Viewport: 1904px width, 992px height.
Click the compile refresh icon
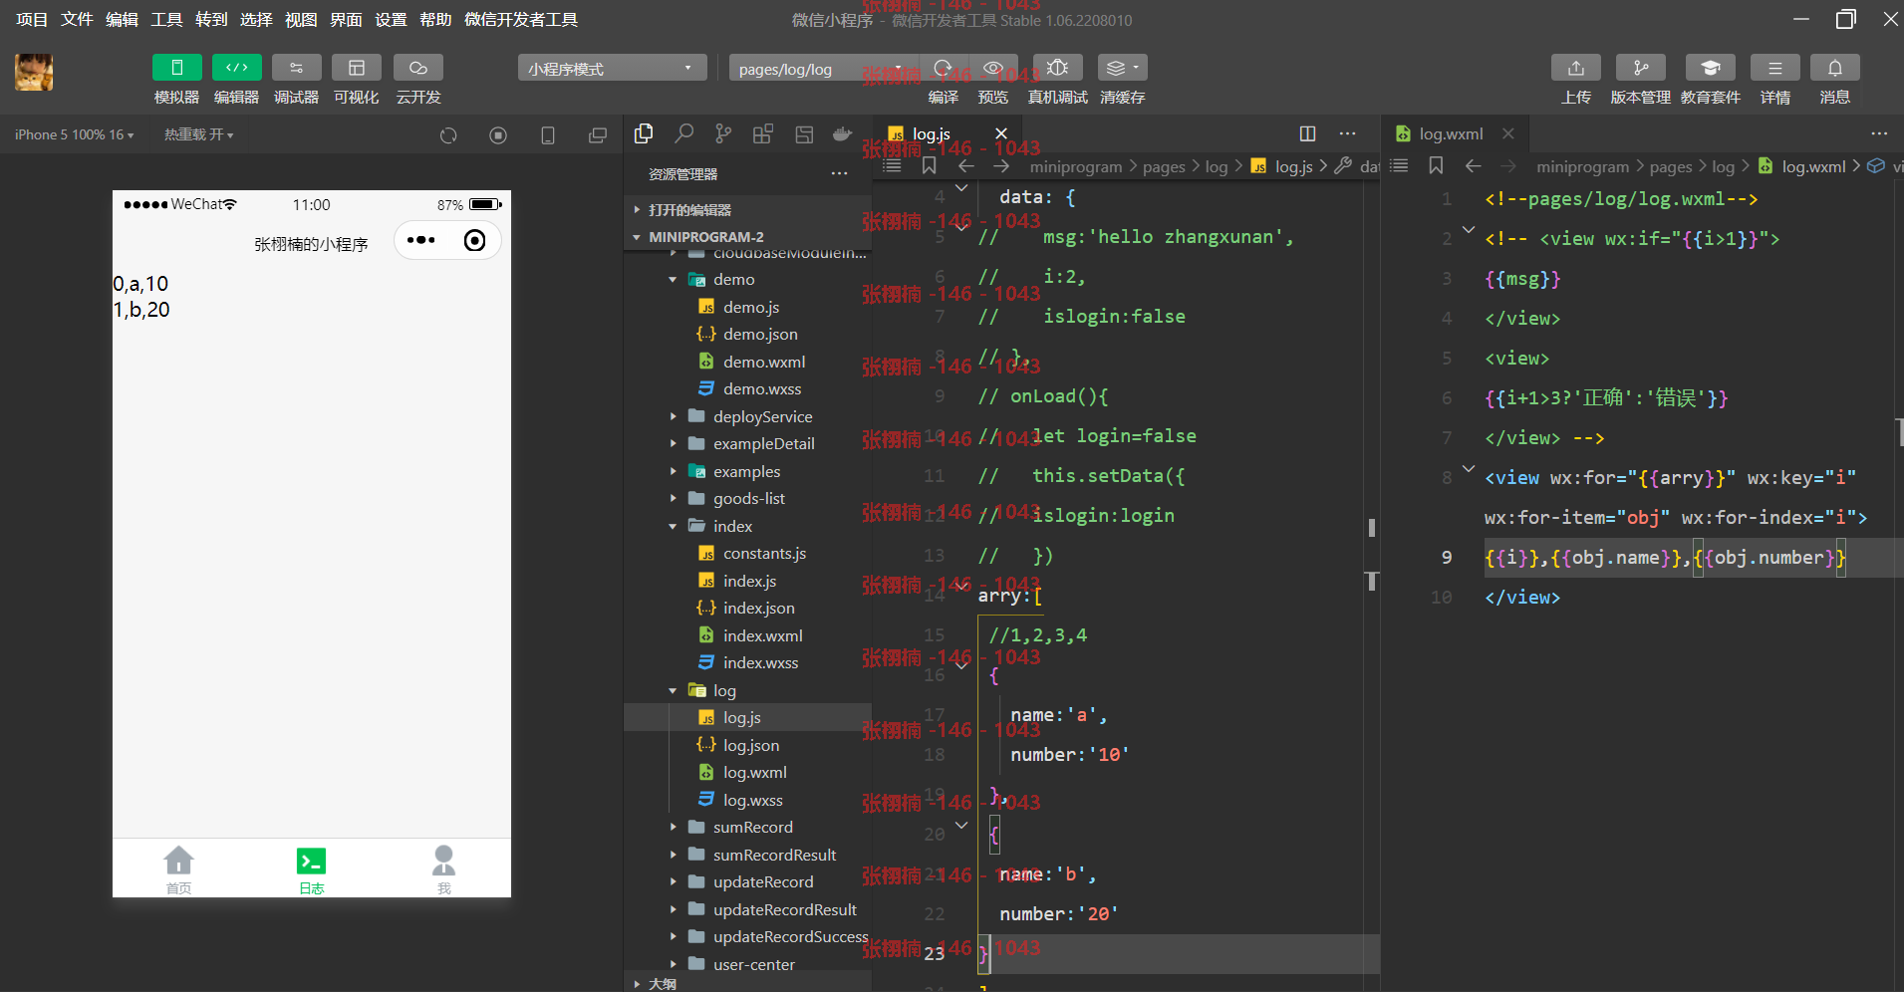point(943,68)
